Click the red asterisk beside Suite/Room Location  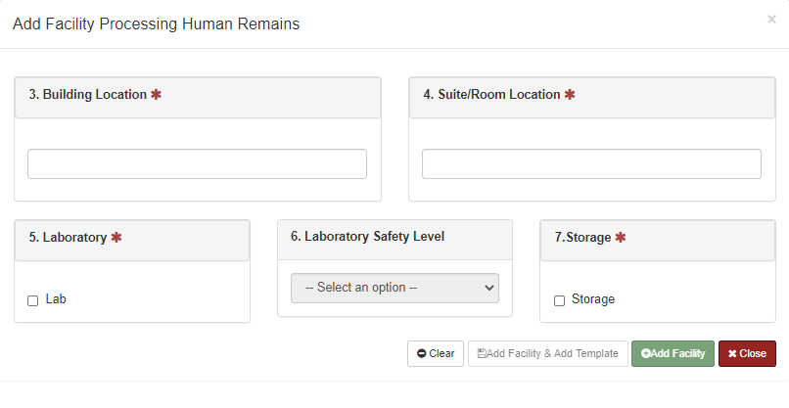coord(570,95)
